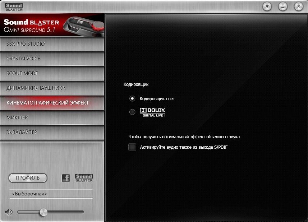Click the <Выборочная> profile name field
The width and height of the screenshot is (308, 222).
click(51, 194)
